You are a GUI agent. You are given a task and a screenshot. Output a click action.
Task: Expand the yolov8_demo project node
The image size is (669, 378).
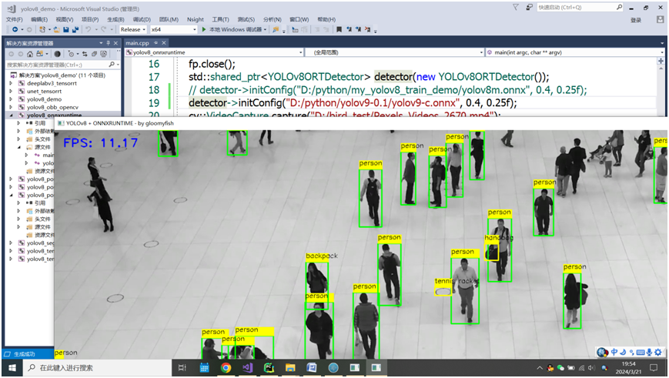(x=10, y=99)
